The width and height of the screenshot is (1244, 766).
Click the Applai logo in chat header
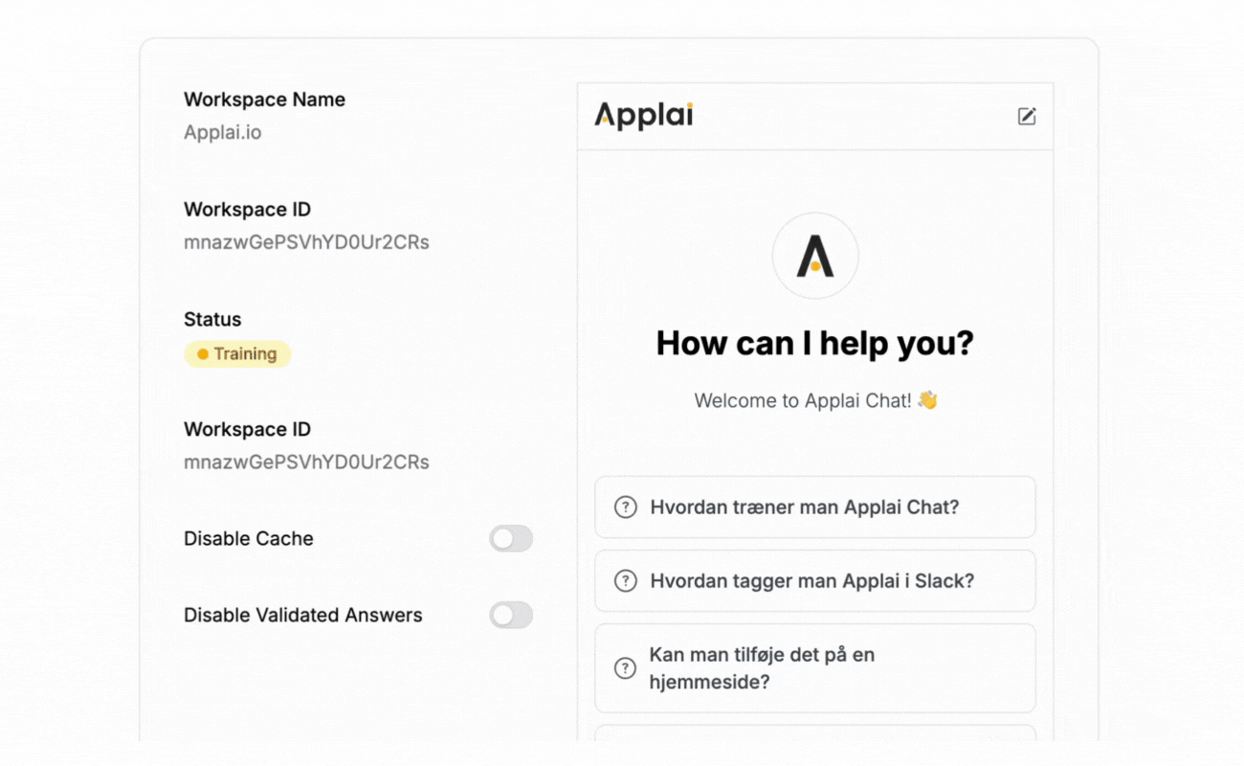(x=644, y=116)
